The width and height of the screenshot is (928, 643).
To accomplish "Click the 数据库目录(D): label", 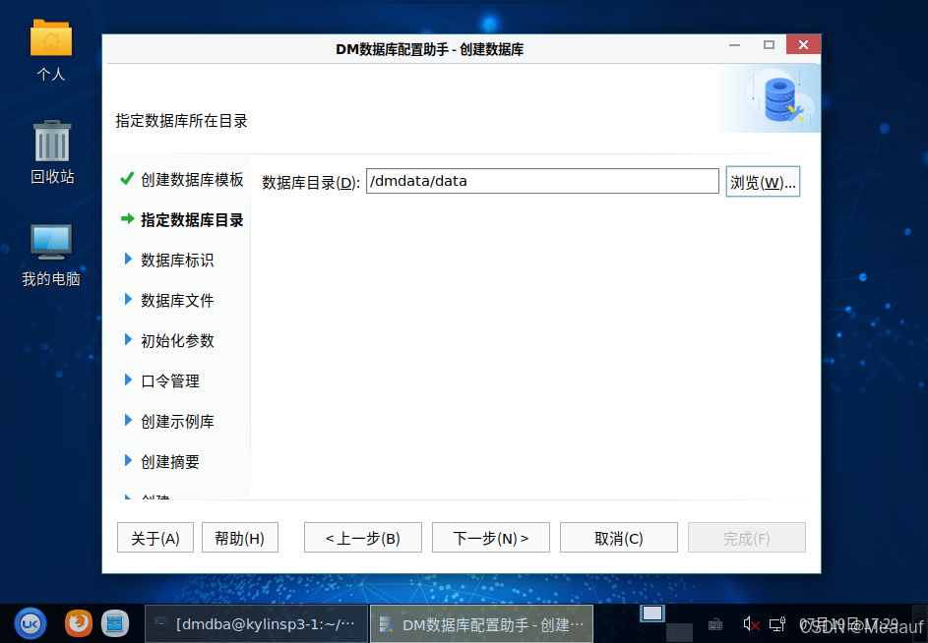I will pos(311,182).
